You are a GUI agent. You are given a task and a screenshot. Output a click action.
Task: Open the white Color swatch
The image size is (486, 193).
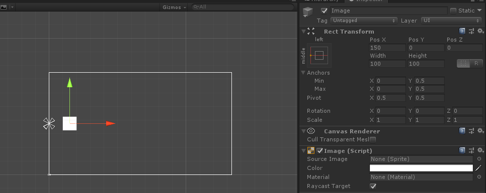coord(421,168)
